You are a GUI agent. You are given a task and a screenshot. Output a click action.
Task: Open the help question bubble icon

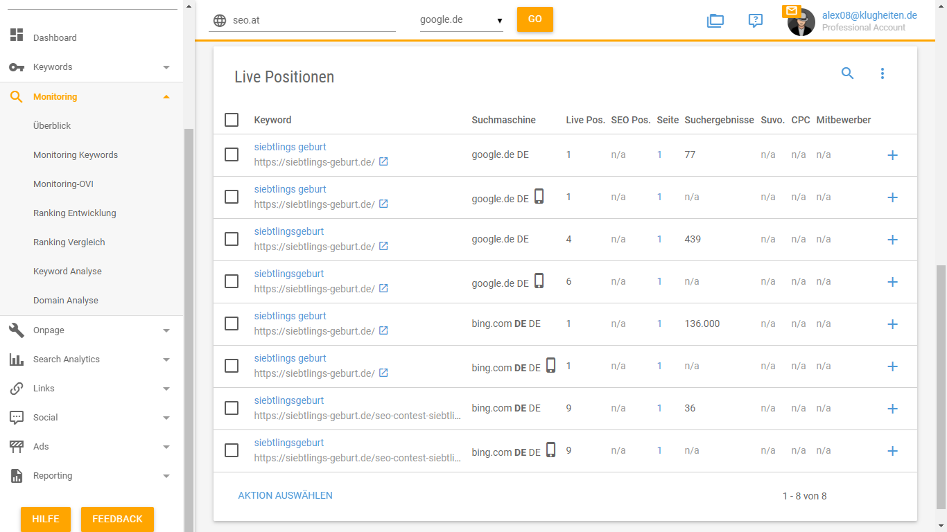click(755, 21)
